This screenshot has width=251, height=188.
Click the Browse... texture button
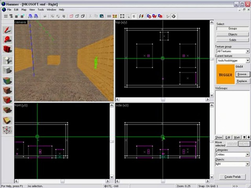(242, 74)
